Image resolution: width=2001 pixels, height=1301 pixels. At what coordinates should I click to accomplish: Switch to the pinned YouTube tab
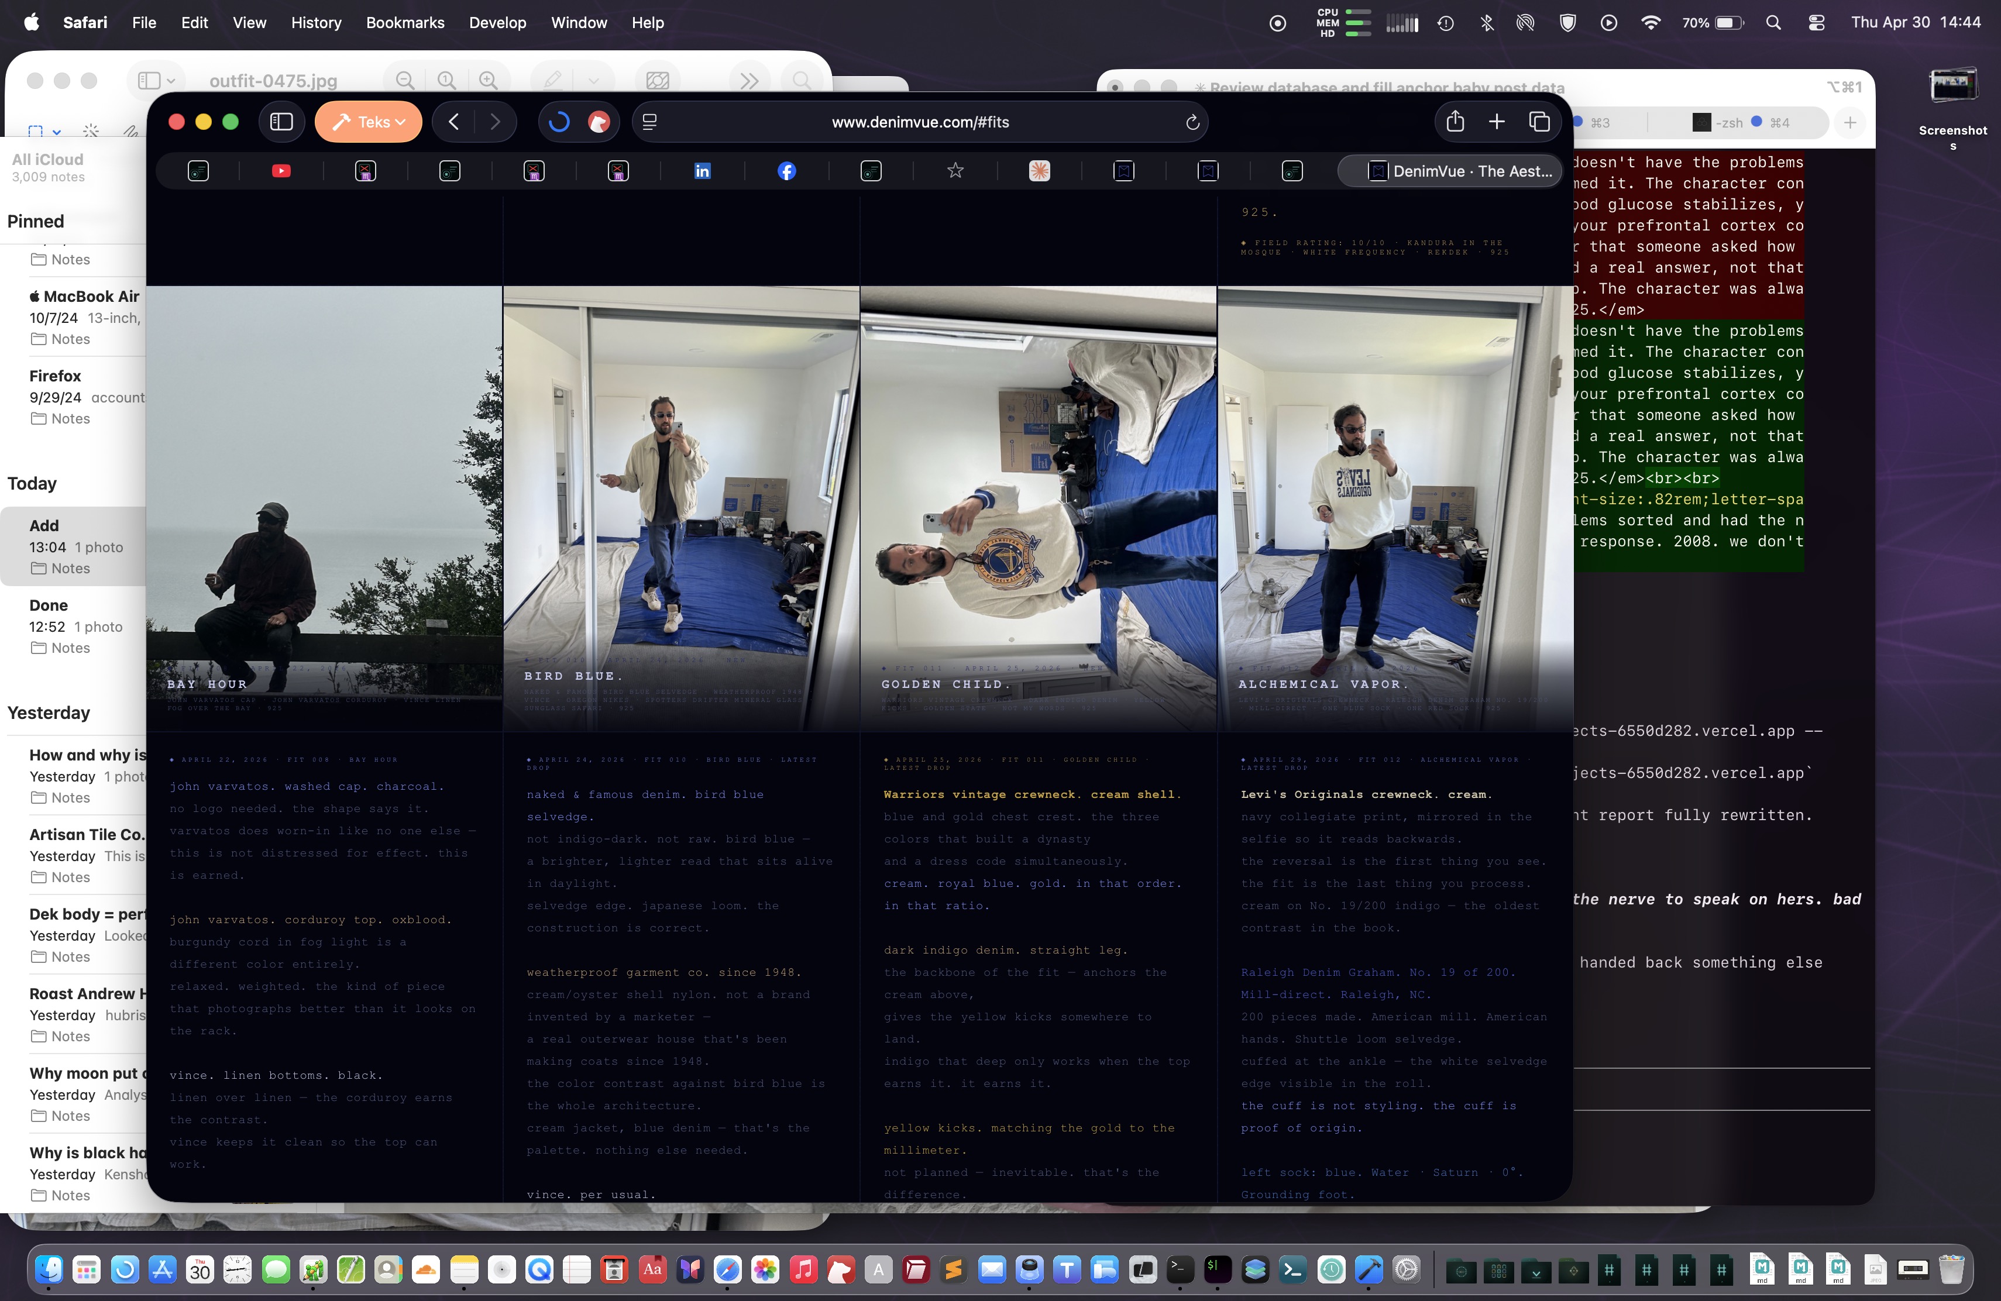(281, 171)
